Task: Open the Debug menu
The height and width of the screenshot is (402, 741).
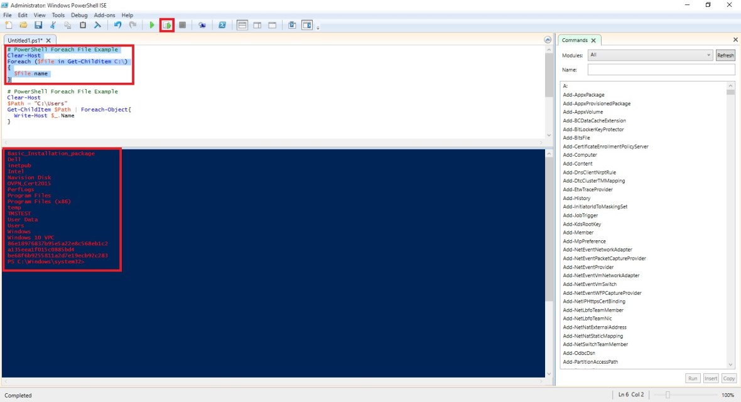Action: [79, 15]
